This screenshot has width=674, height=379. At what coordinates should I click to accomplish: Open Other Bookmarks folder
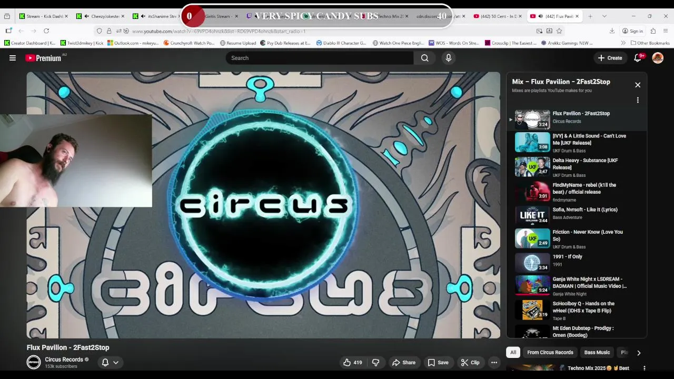click(650, 43)
